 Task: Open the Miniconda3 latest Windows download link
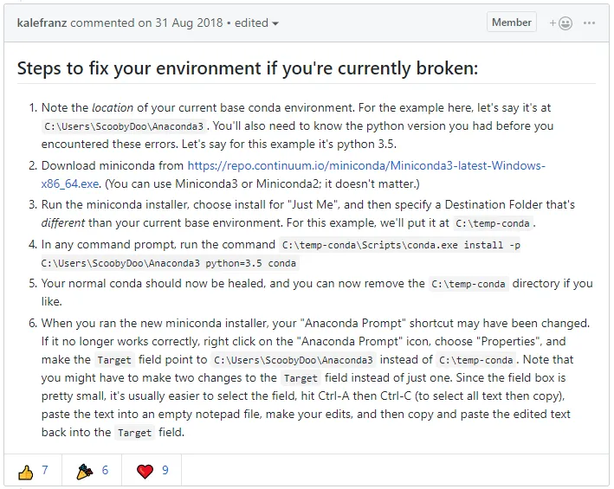(366, 165)
